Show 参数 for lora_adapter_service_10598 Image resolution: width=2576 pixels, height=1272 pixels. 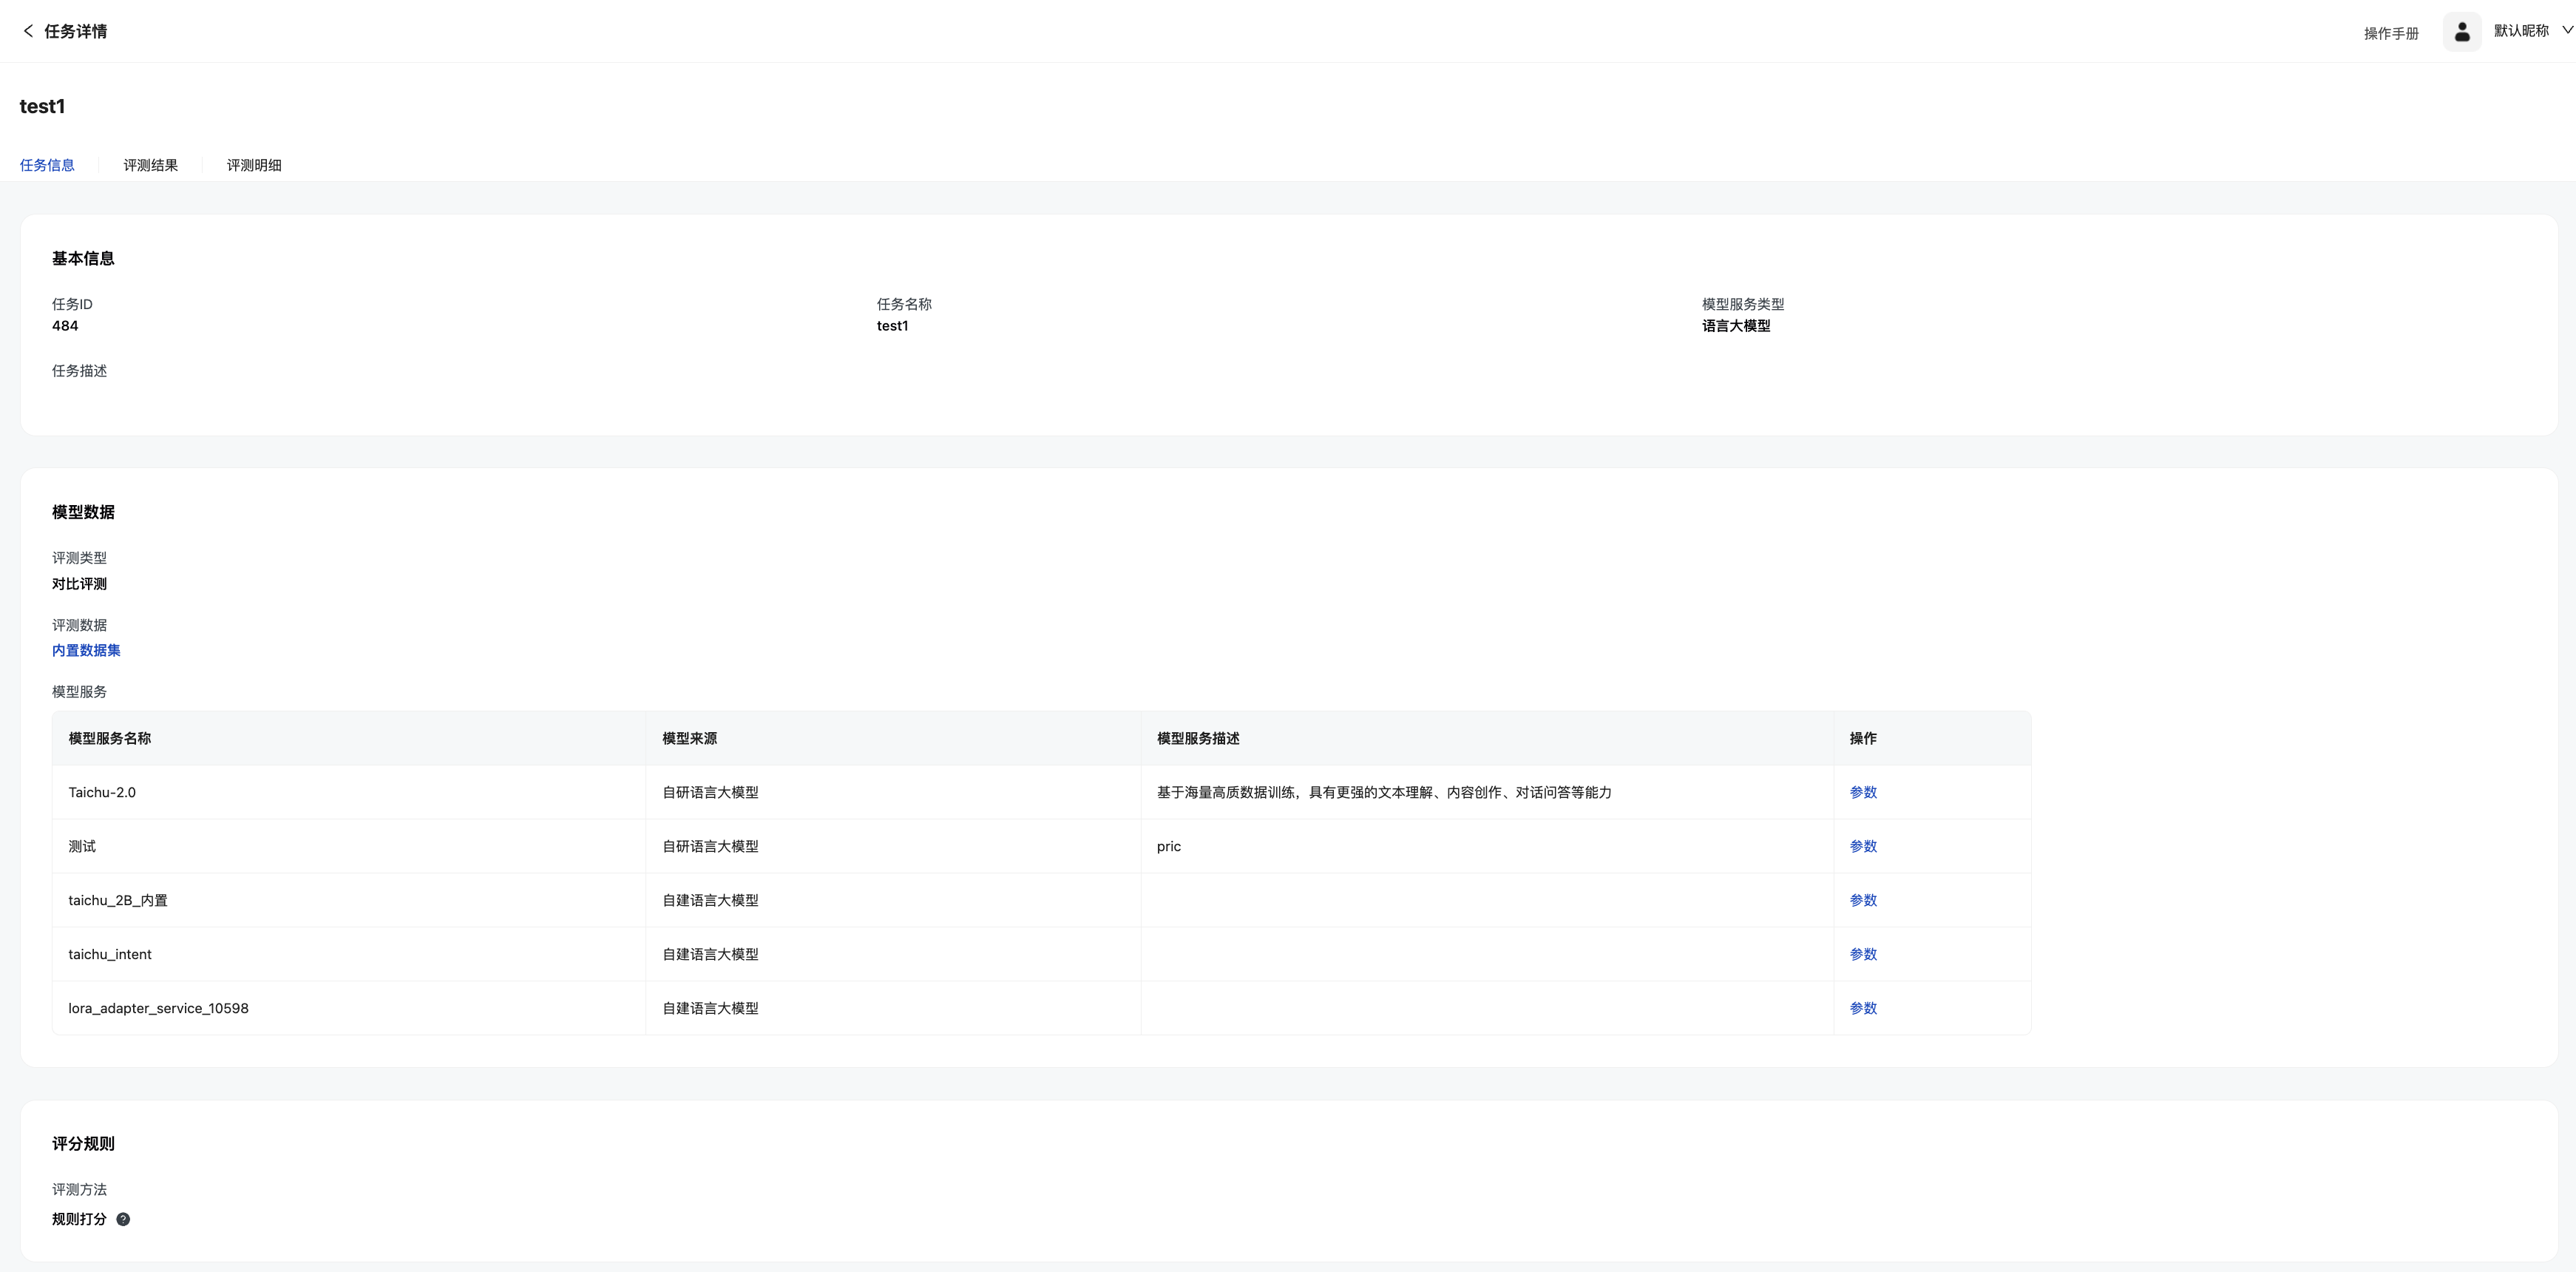coord(1862,1008)
